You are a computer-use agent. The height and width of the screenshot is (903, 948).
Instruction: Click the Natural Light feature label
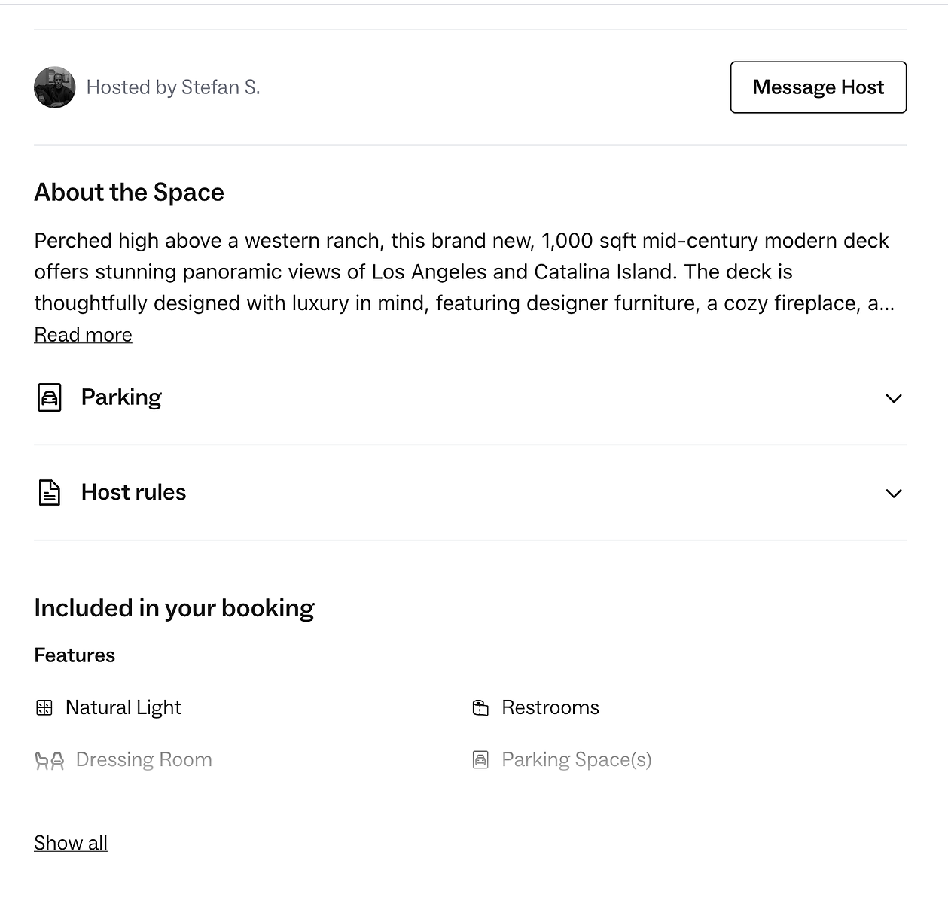[123, 707]
